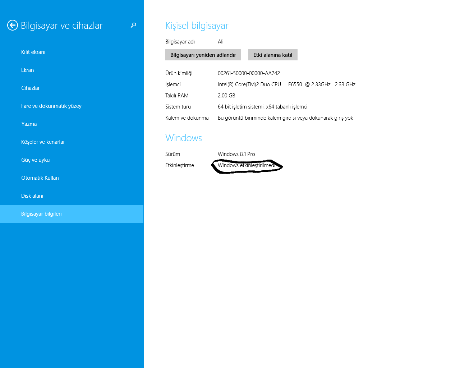Screen dimensions: 460x368
Task: Go to Disk alanı
Action: click(72, 196)
